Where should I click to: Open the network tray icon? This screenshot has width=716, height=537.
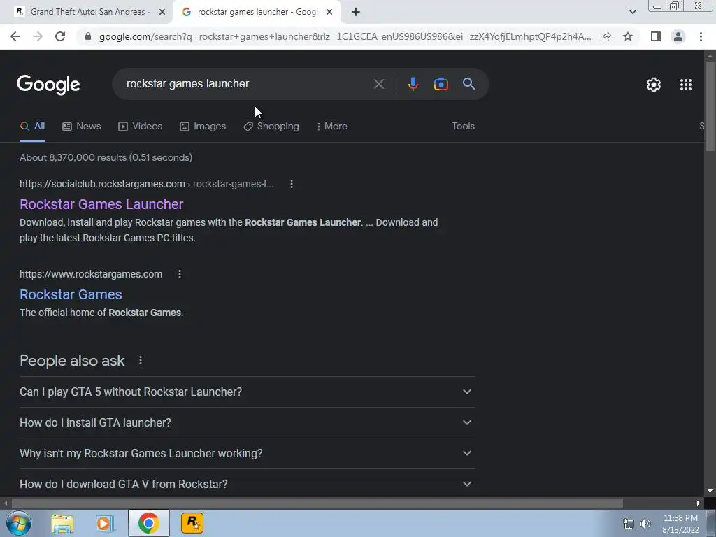coord(629,524)
